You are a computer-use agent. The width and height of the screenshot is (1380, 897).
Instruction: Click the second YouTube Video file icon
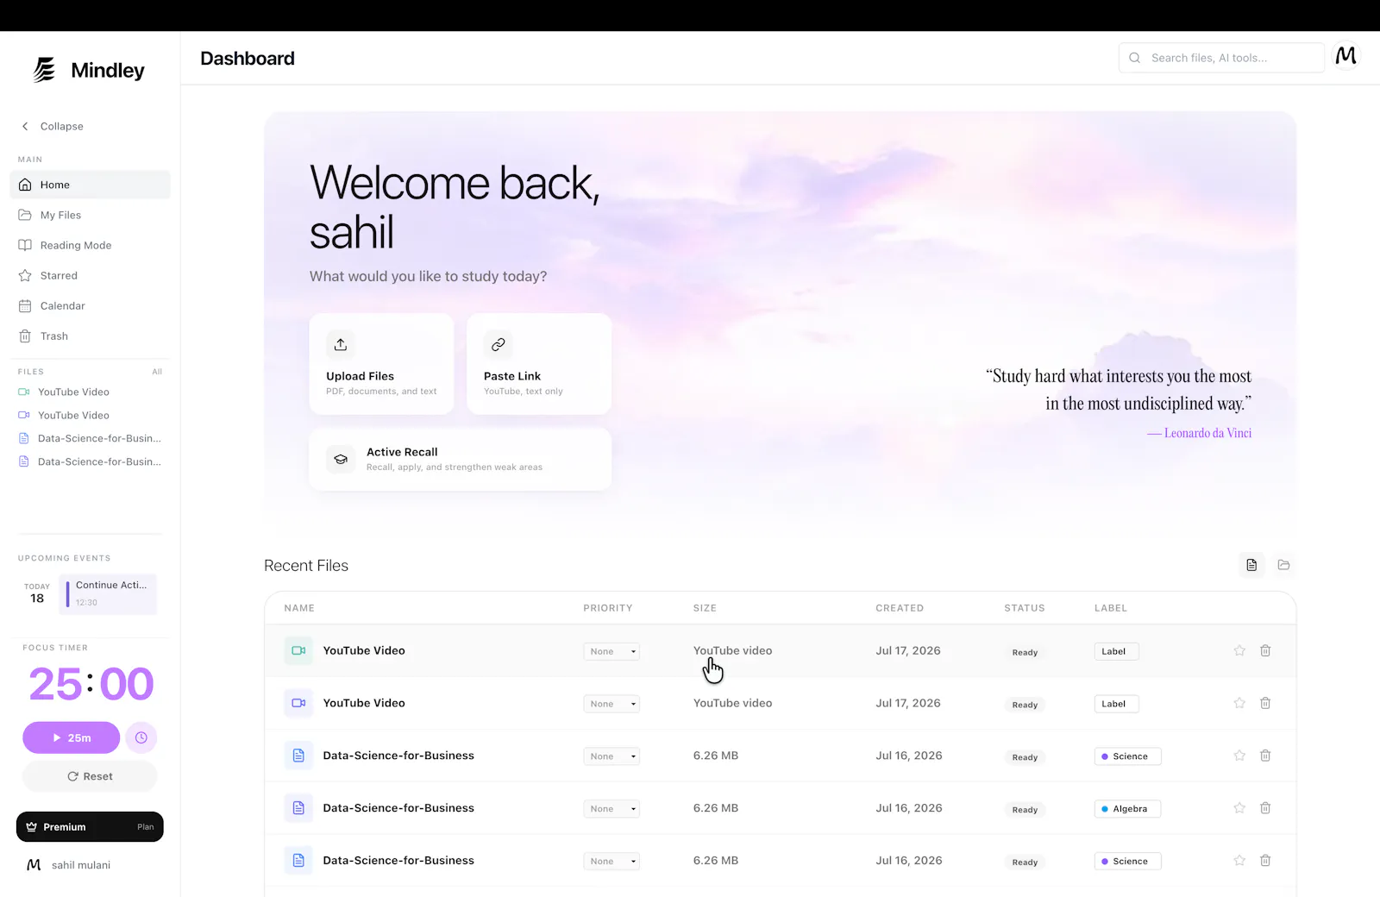pyautogui.click(x=298, y=703)
